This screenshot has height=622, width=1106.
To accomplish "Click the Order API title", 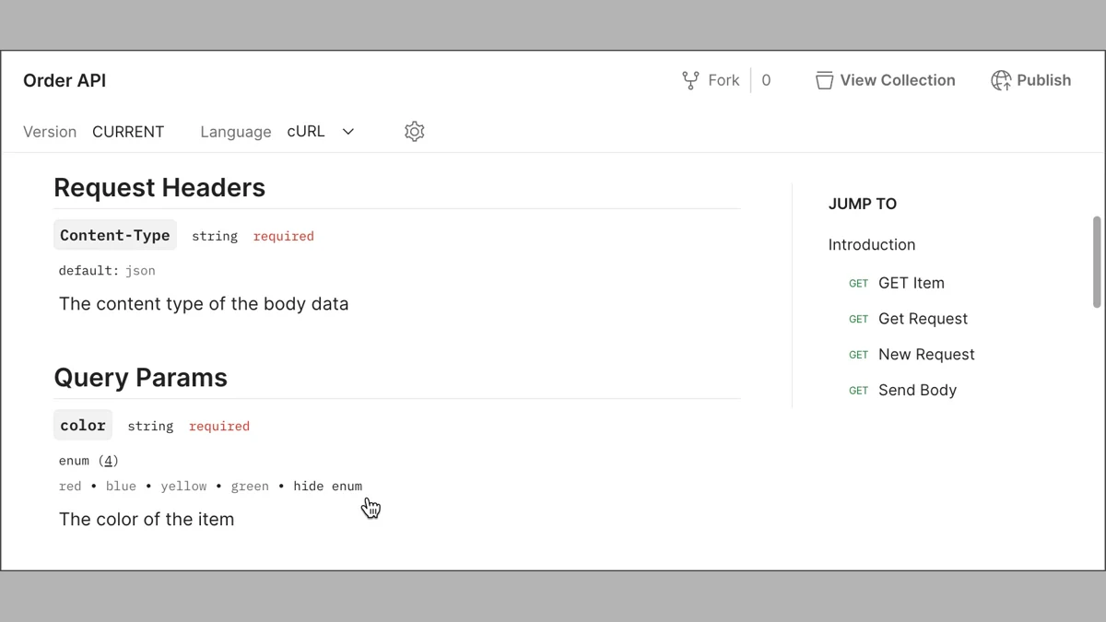I will pyautogui.click(x=65, y=81).
